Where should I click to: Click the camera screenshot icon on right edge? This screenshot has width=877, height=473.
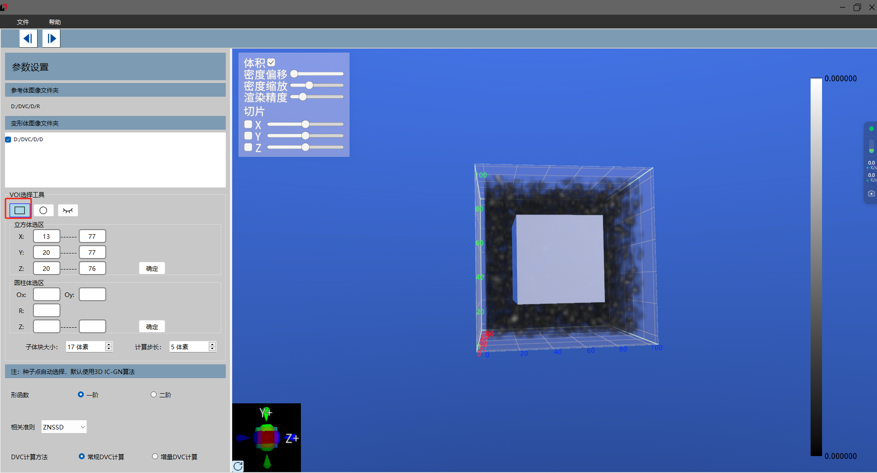[871, 194]
